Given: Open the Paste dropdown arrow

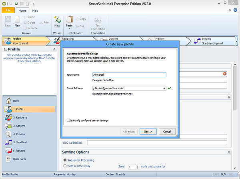Looking at the screenshot, I should pos(69,29).
